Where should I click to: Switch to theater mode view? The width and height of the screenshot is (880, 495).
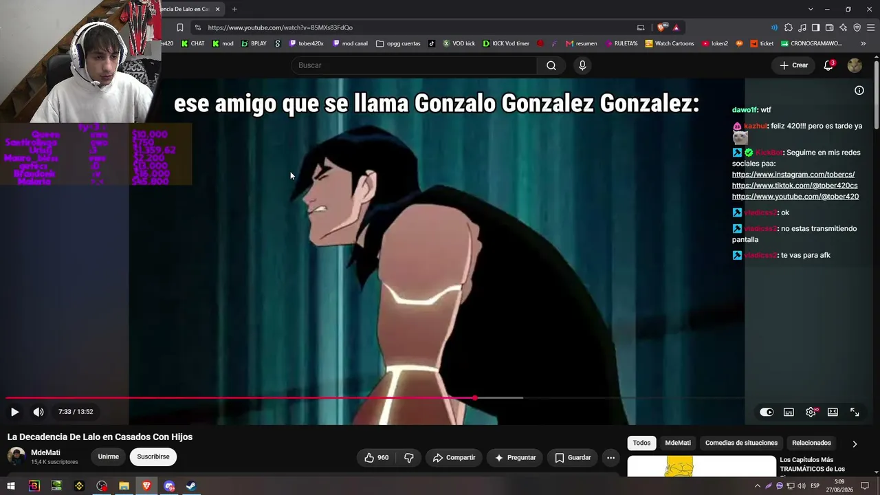click(833, 412)
